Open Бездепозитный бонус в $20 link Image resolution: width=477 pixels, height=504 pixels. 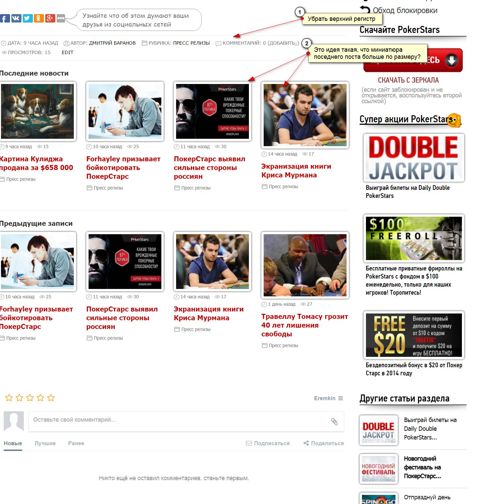pyautogui.click(x=414, y=369)
